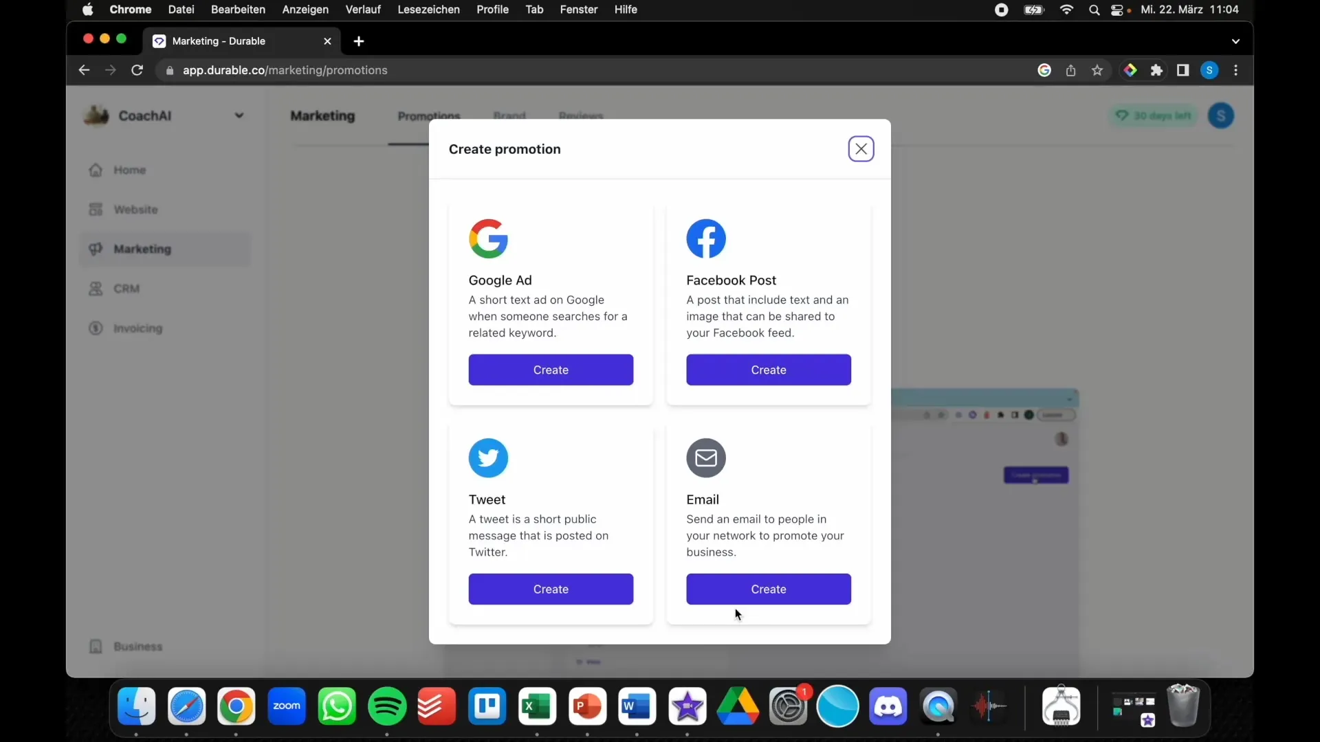The image size is (1320, 742).
Task: Open the share page icon
Action: [x=1070, y=70]
